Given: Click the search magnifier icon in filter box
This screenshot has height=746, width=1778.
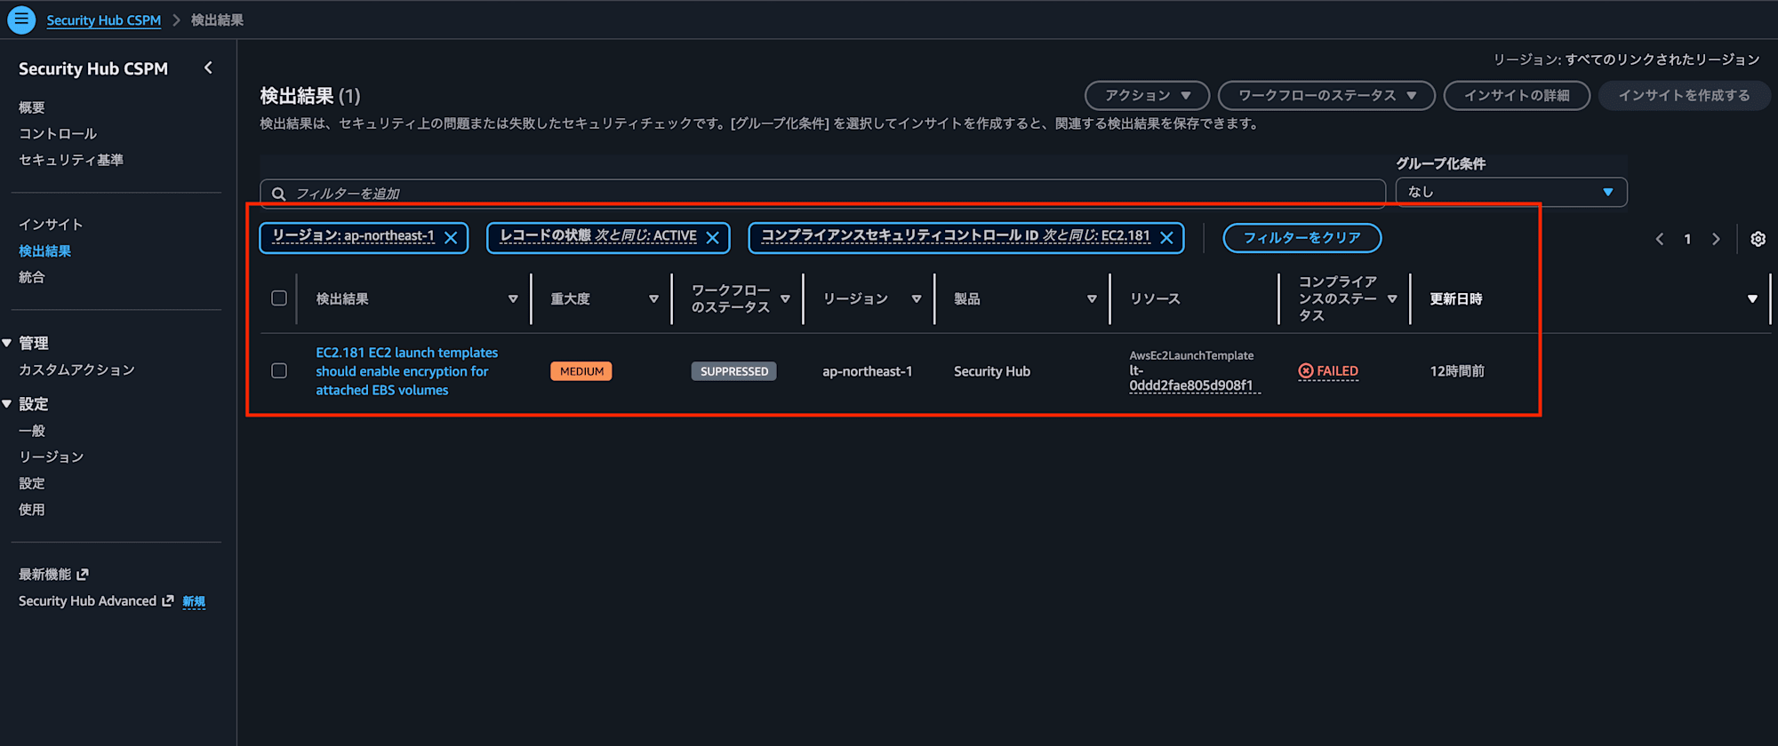Looking at the screenshot, I should coord(278,194).
